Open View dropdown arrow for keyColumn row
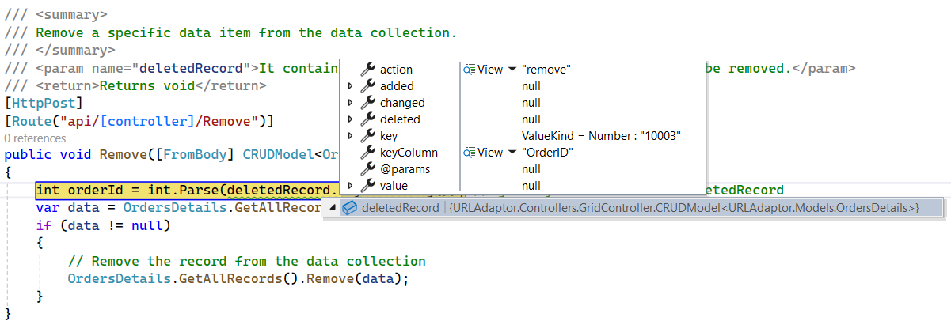Viewport: 951px width, 321px height. pyautogui.click(x=512, y=153)
